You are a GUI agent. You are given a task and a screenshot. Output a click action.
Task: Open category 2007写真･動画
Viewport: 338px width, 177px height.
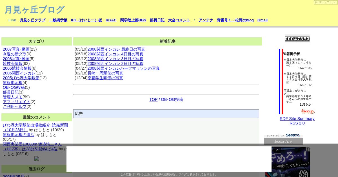16,49
